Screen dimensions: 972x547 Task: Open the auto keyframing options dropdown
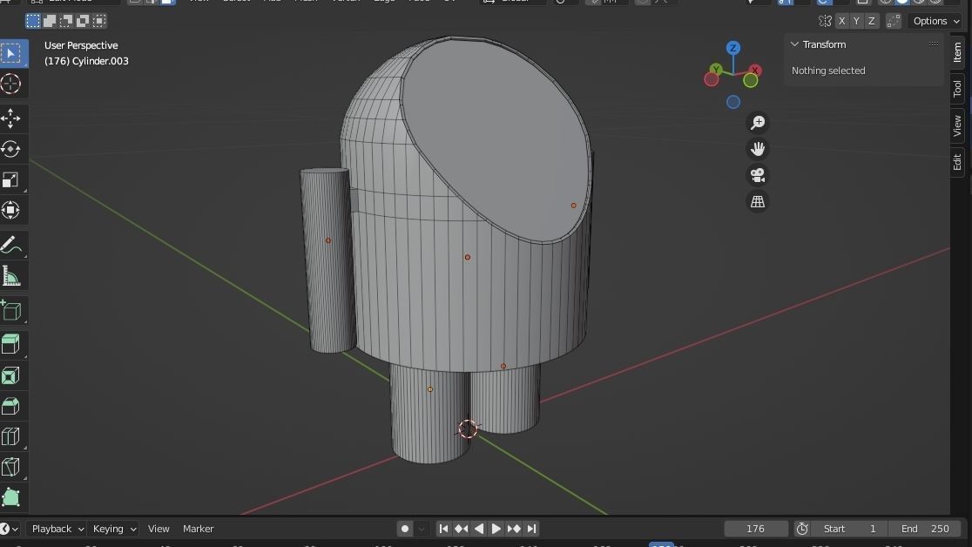tap(422, 529)
